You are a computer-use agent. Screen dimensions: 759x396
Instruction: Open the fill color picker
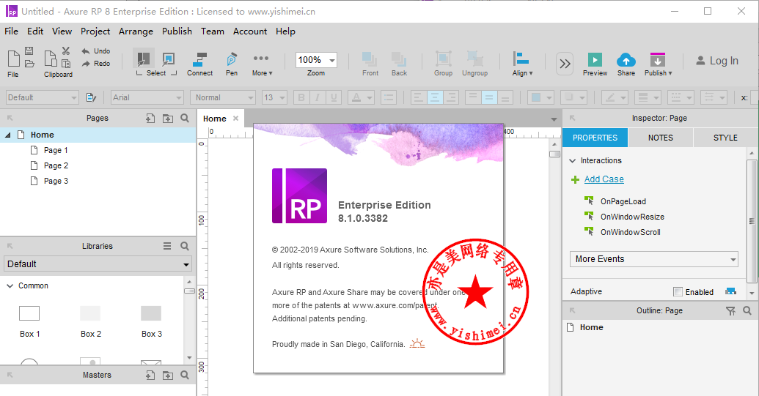click(x=540, y=97)
